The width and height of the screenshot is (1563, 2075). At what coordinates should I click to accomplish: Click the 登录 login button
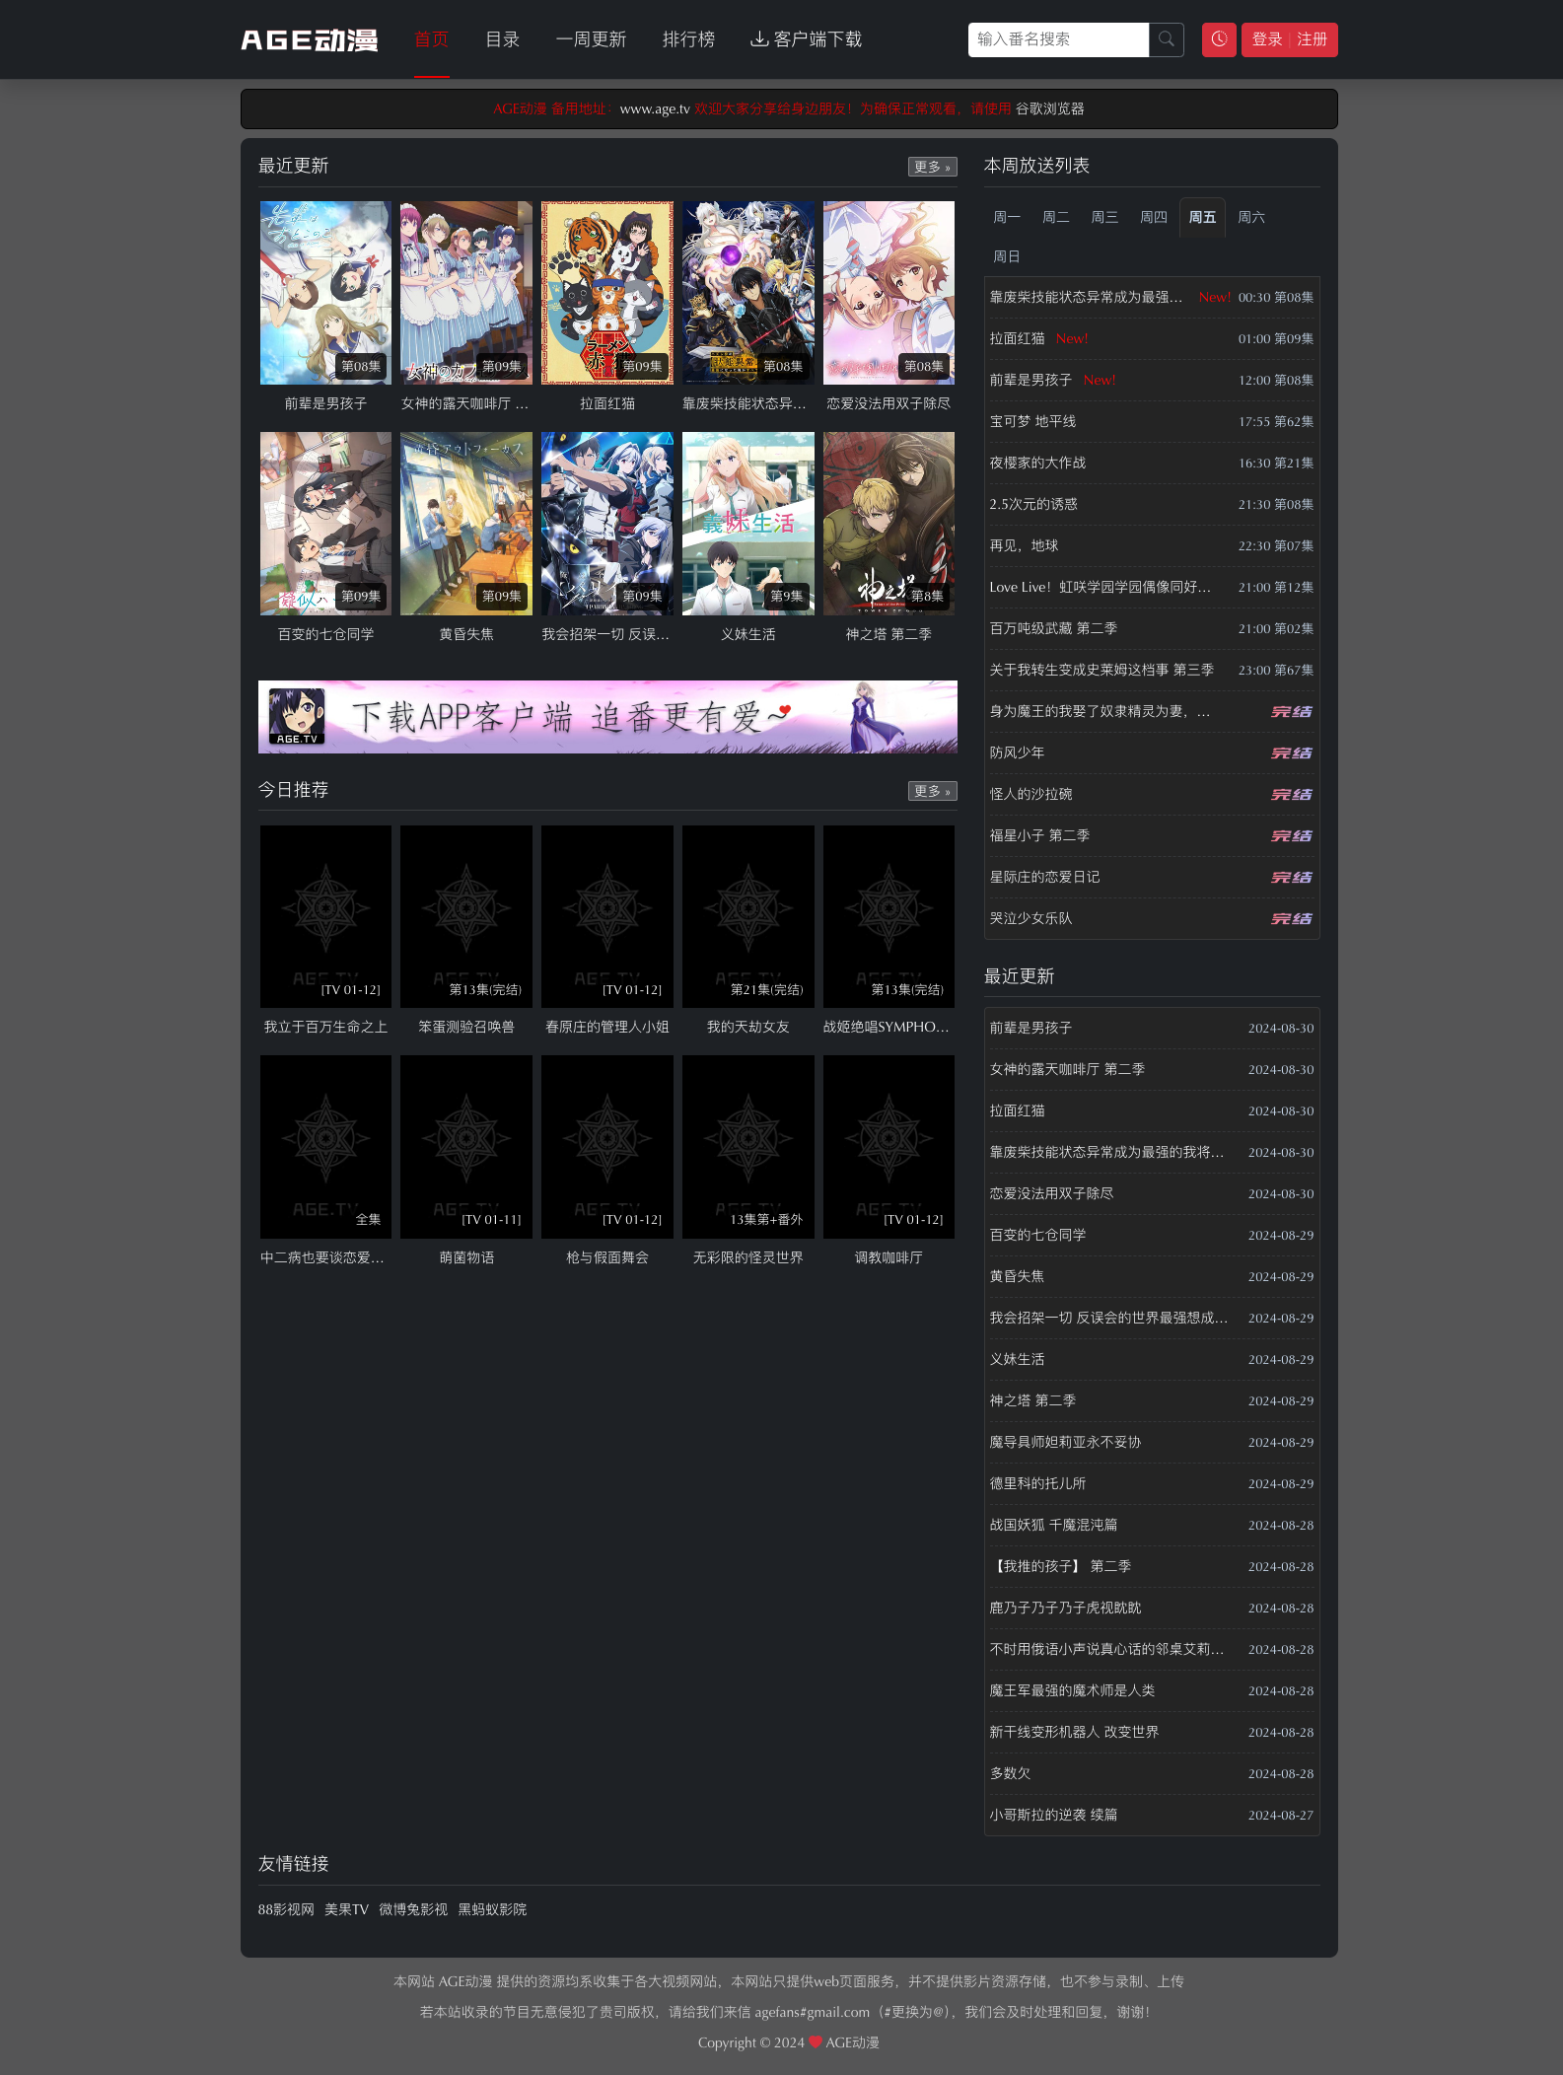(1266, 39)
